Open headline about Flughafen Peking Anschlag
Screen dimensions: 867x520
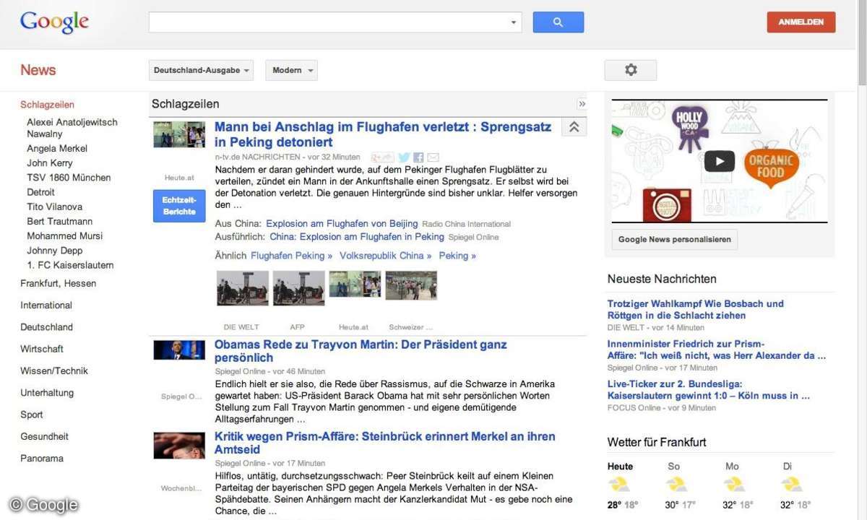point(383,134)
